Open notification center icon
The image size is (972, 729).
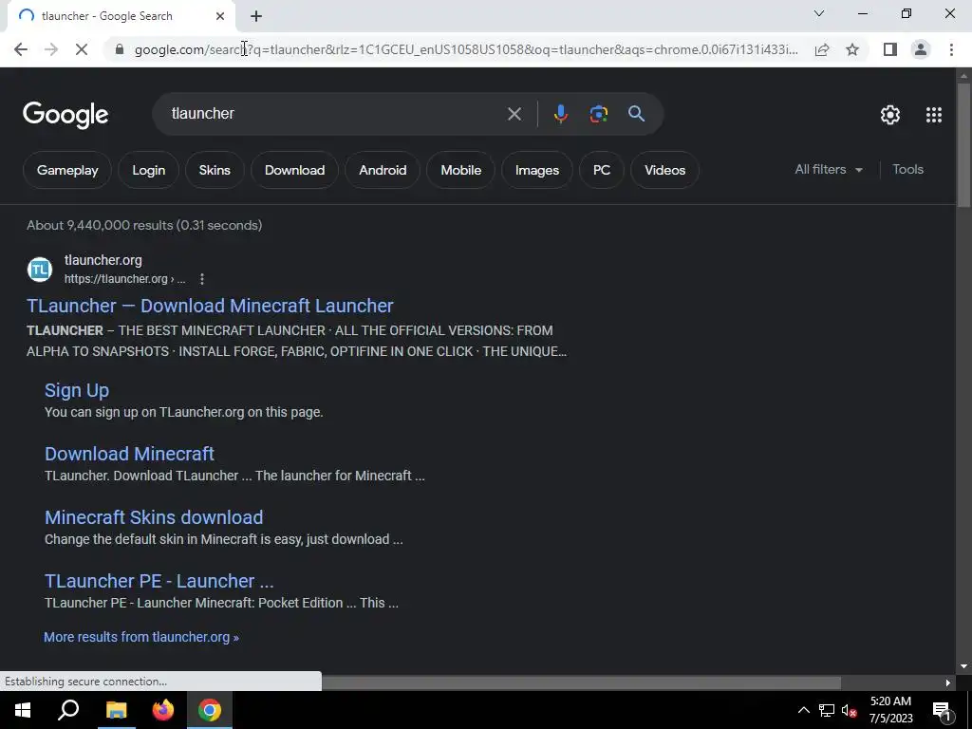(x=942, y=710)
